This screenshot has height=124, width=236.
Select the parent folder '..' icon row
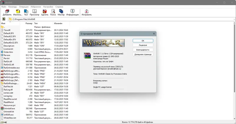(x=2, y=27)
